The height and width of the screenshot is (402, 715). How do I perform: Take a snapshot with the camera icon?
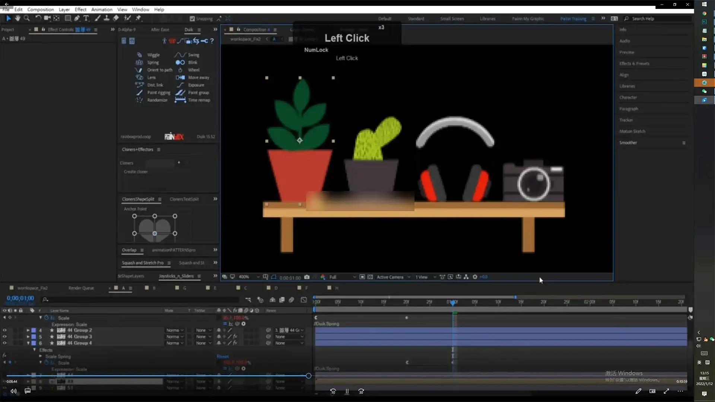click(307, 277)
